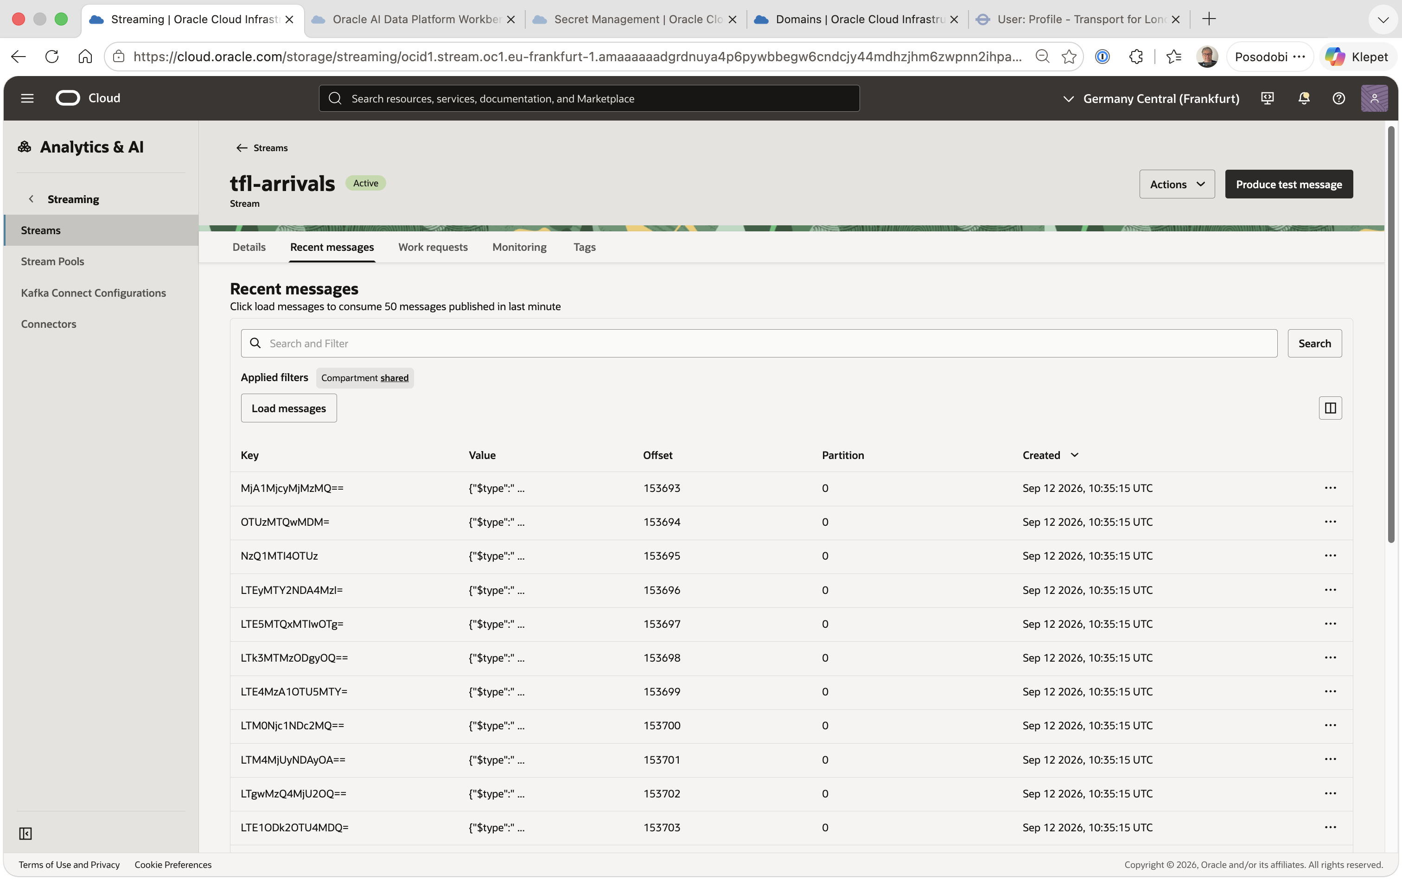Focus the global resource search box
This screenshot has height=880, width=1402.
point(589,98)
